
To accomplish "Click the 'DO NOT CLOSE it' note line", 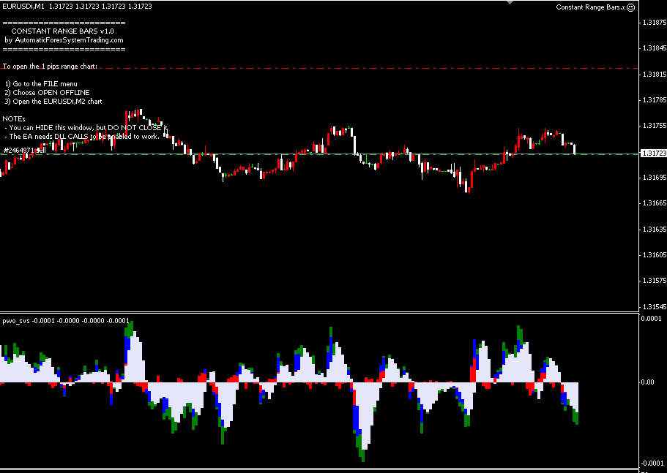I will [86, 128].
